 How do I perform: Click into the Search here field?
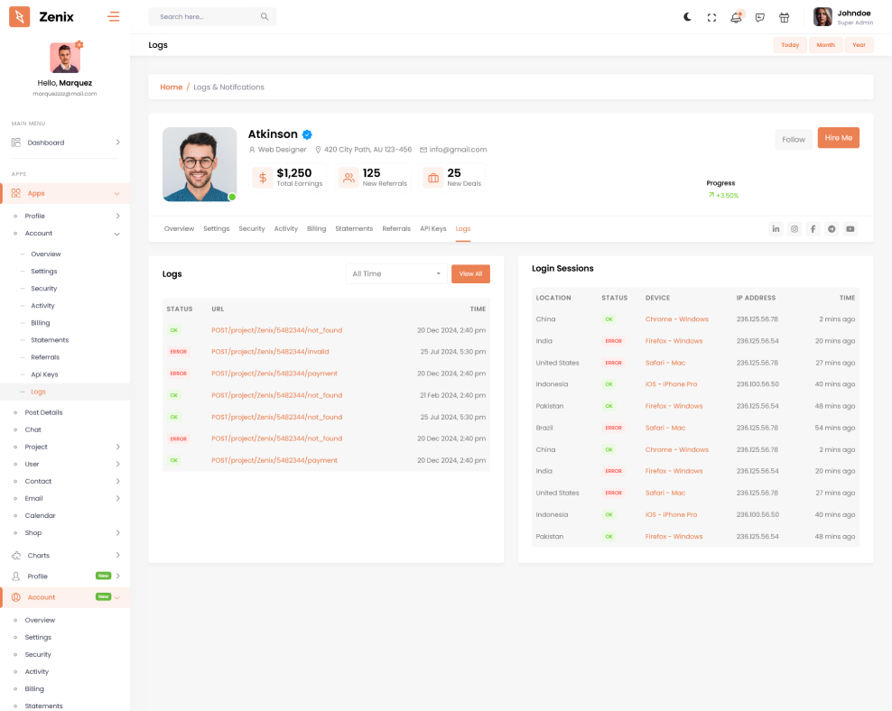[206, 17]
